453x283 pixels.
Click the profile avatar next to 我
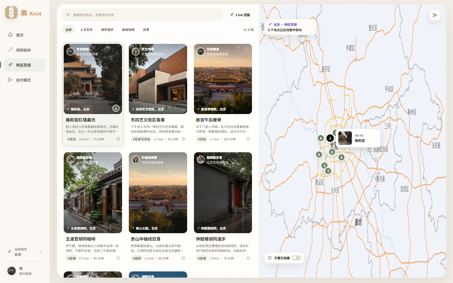coord(12,271)
